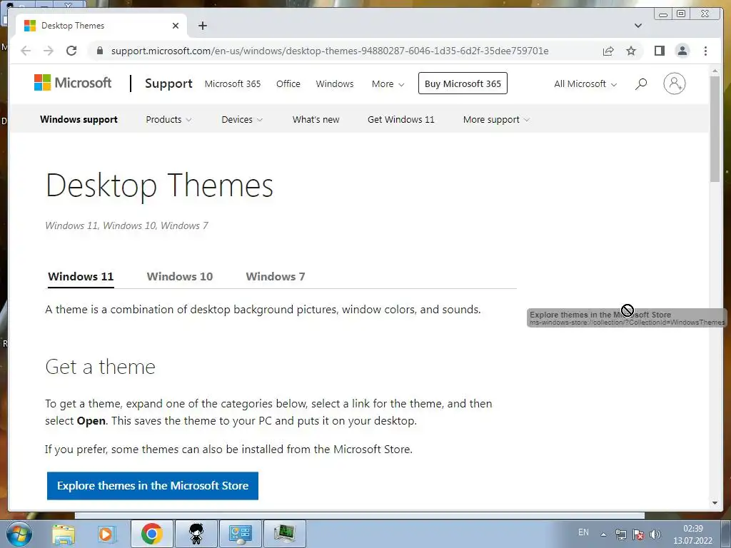Click the network tray icon

pos(620,534)
